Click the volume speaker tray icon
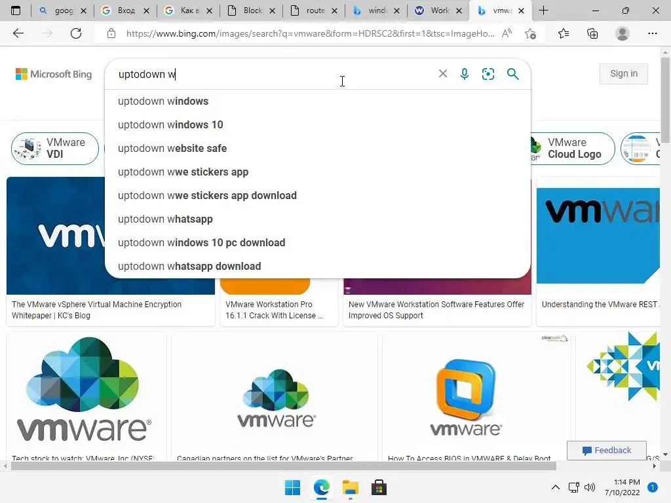The image size is (671, 503). tap(590, 487)
